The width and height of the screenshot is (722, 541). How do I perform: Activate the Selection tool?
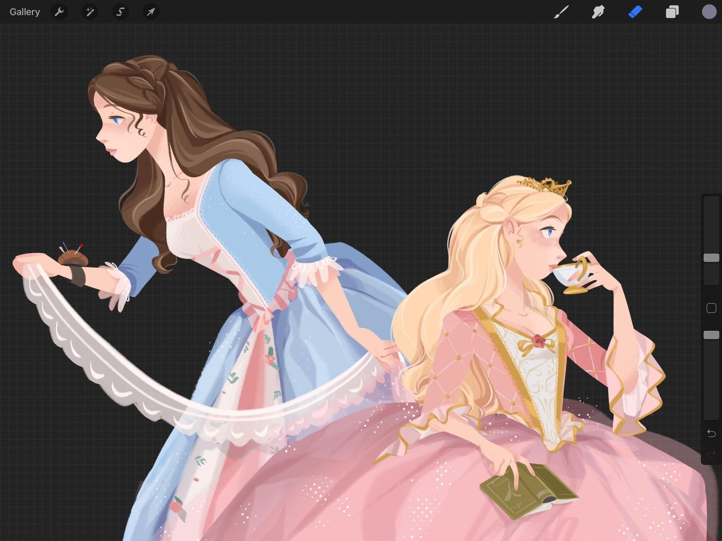[120, 12]
